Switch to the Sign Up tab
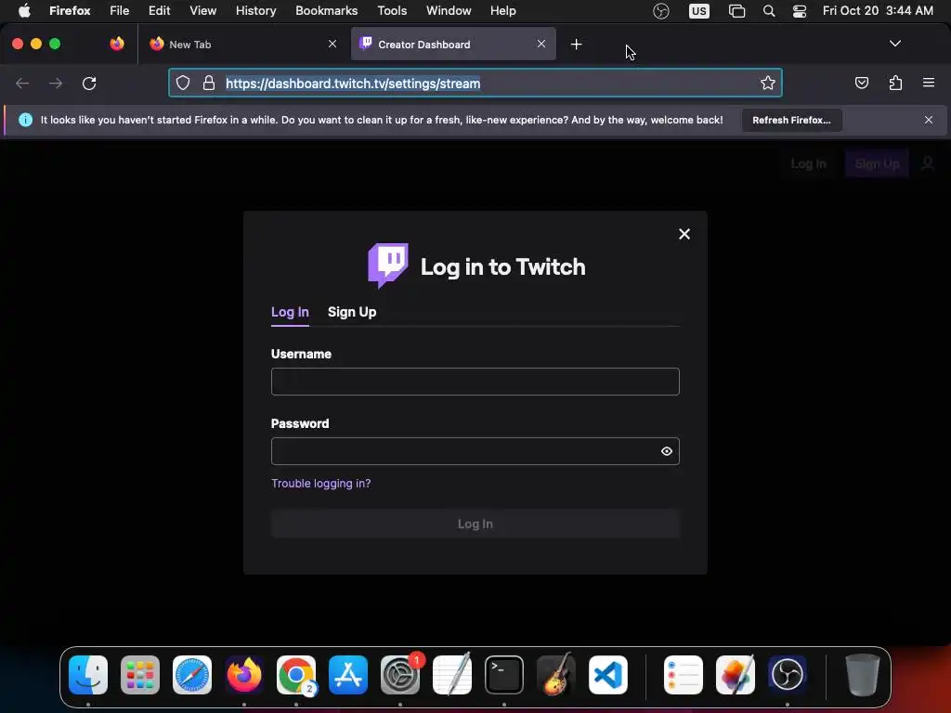Image resolution: width=951 pixels, height=713 pixels. 352,312
